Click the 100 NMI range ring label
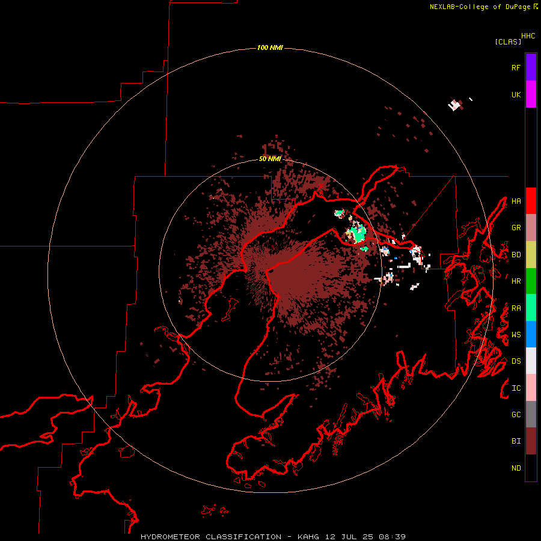This screenshot has height=541, width=541. [x=270, y=47]
